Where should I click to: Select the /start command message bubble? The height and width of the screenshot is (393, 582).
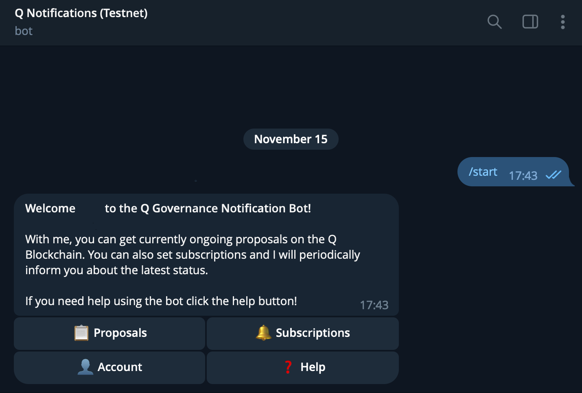click(483, 172)
